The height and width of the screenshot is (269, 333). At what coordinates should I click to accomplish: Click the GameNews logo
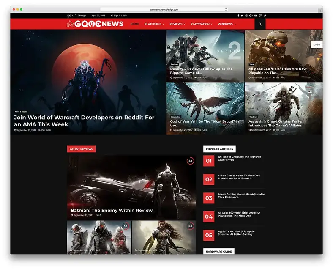(95, 24)
